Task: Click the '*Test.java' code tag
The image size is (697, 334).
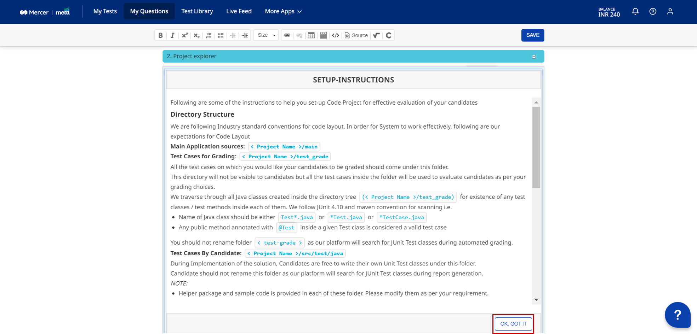Action: pos(346,217)
